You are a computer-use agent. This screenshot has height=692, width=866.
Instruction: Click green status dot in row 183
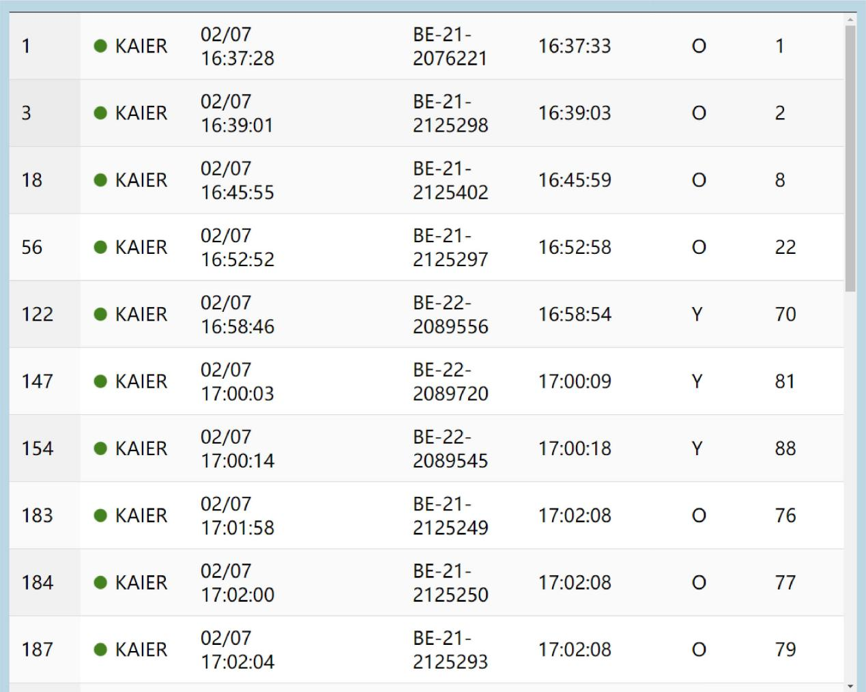coord(100,515)
